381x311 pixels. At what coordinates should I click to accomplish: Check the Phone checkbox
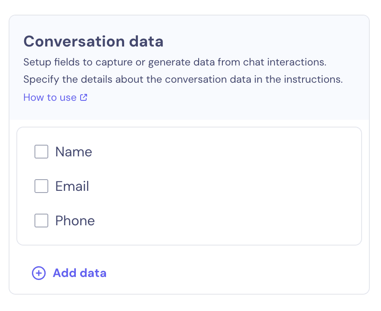click(x=41, y=221)
